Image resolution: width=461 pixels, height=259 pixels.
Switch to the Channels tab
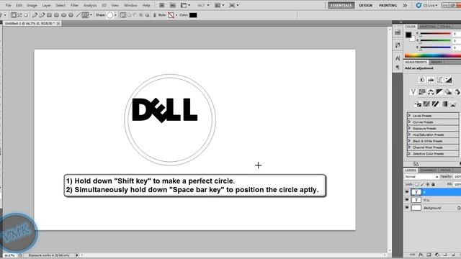(428, 170)
